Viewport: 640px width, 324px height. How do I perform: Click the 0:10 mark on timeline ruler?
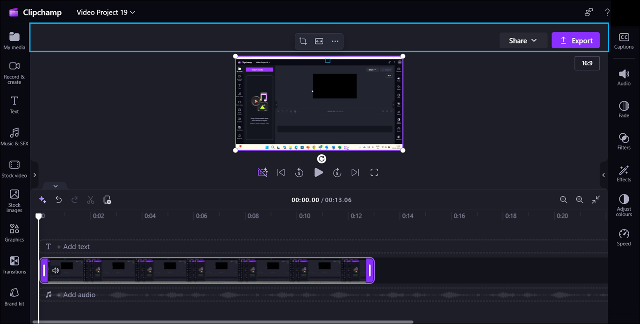305,216
